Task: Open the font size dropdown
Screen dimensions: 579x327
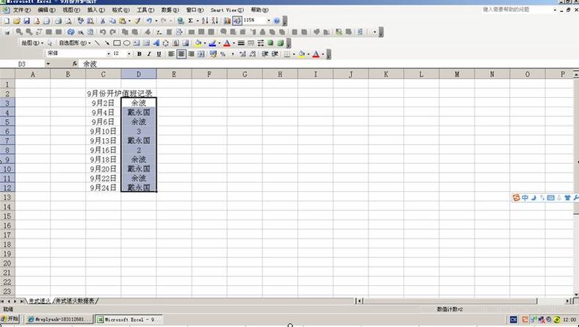Action: pos(129,54)
